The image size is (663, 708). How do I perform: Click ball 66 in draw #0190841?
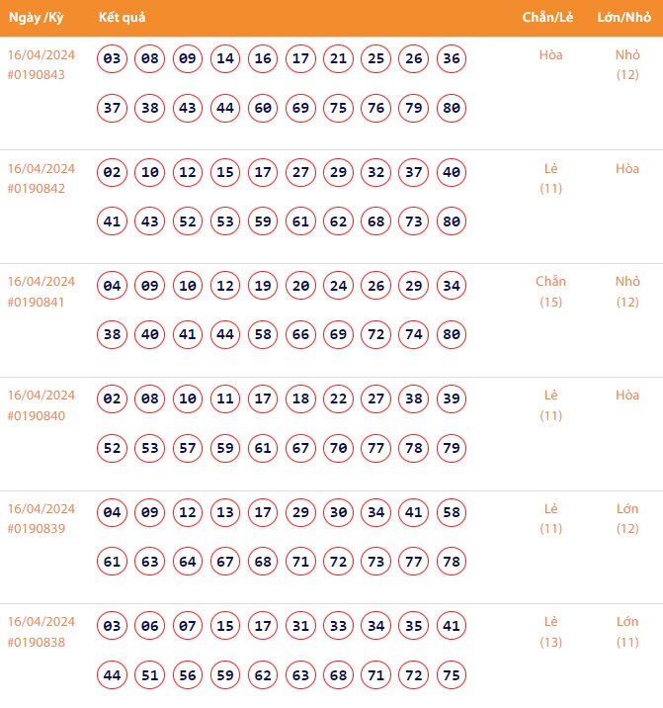click(300, 335)
